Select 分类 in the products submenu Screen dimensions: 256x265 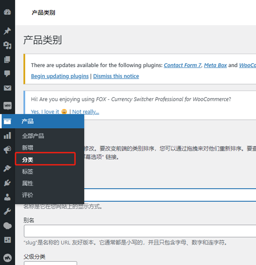[x=28, y=160]
